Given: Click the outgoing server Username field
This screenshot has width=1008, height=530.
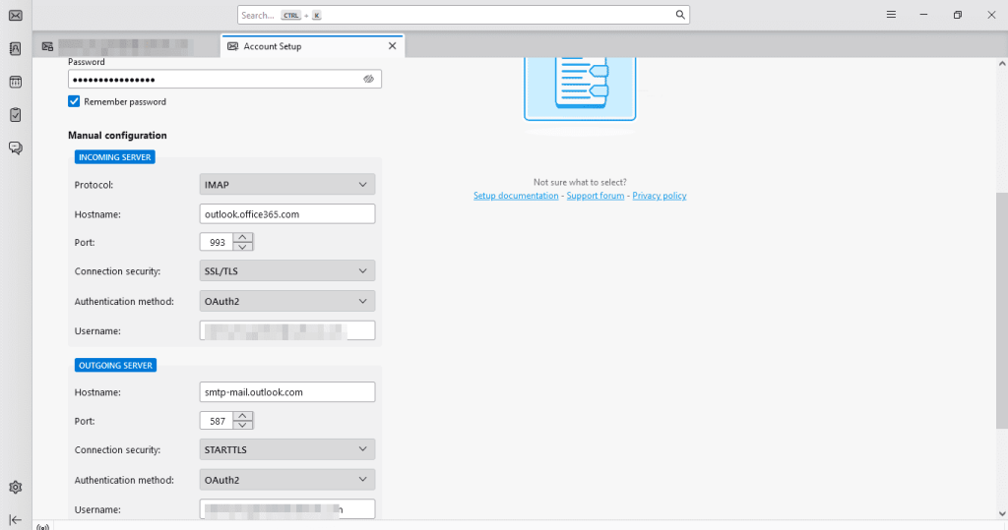Looking at the screenshot, I should [287, 509].
